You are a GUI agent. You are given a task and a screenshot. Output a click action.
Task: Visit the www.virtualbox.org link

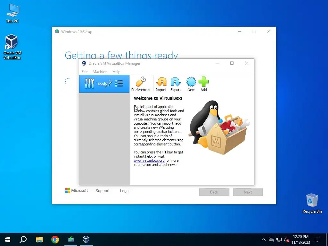(x=149, y=160)
